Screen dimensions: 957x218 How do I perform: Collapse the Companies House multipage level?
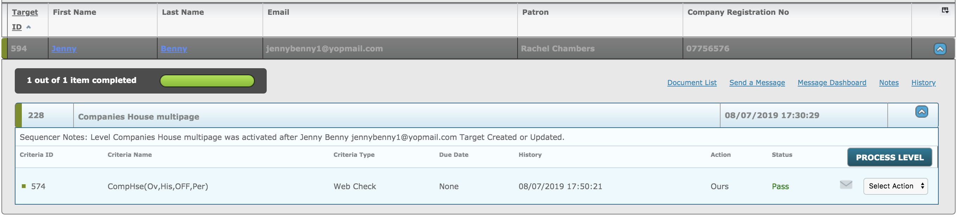click(921, 111)
